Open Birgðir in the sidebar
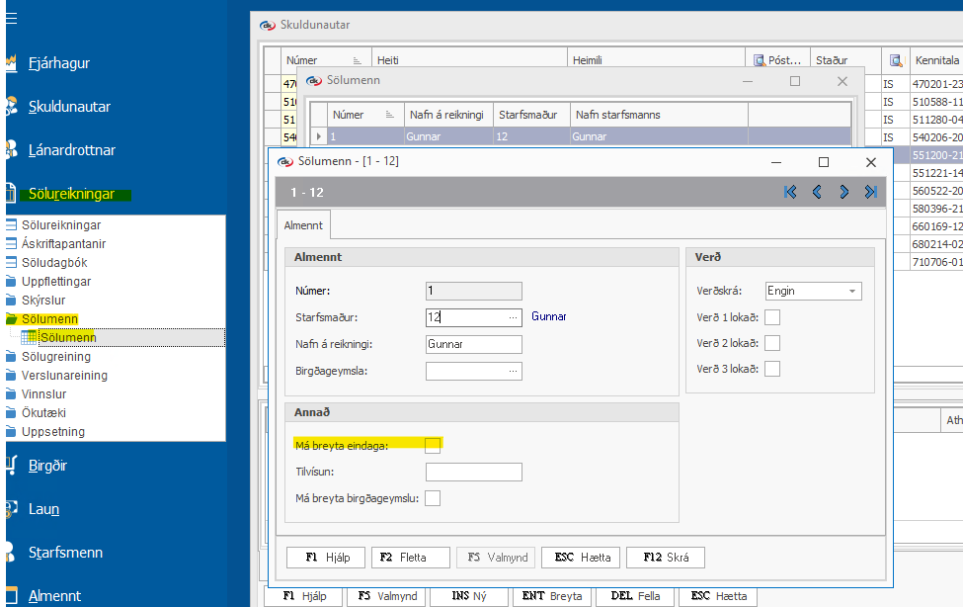 [x=47, y=466]
